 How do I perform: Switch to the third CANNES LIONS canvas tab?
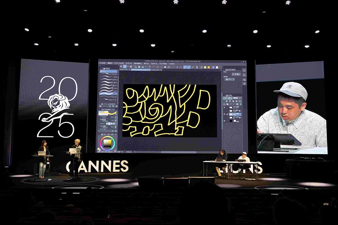point(156,70)
